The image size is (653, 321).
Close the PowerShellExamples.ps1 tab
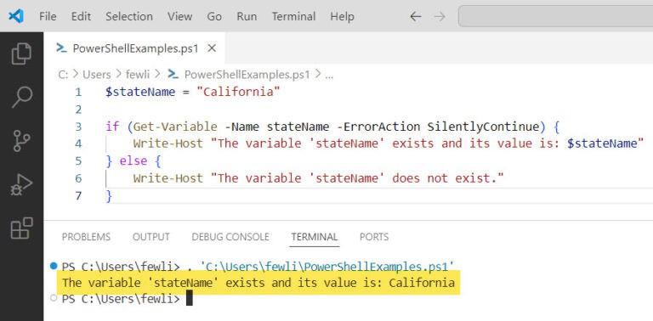click(x=212, y=48)
